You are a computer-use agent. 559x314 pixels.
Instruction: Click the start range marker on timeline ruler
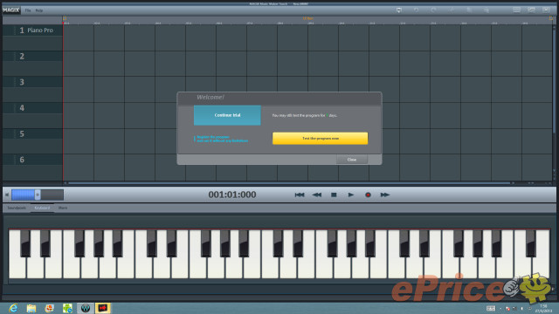pos(65,18)
